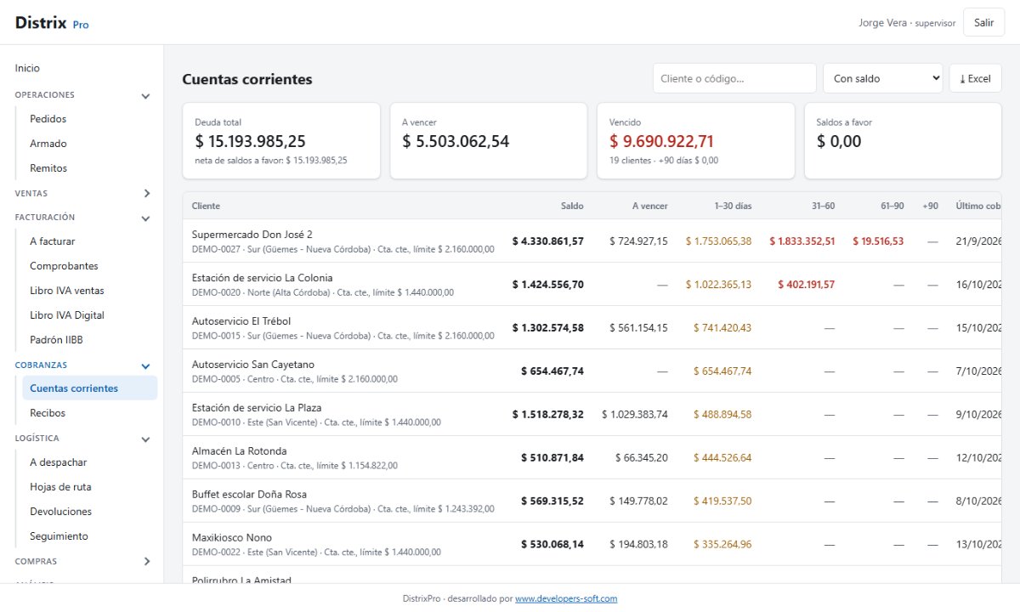Click the Cliente column header
The height and width of the screenshot is (612, 1020).
point(206,206)
